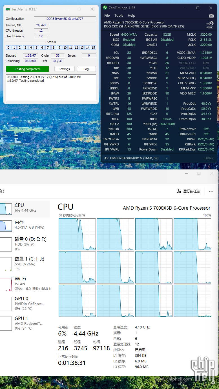Screen dimensions: 219x389
Task: Click status thread box 15
Action: [x=93, y=48]
